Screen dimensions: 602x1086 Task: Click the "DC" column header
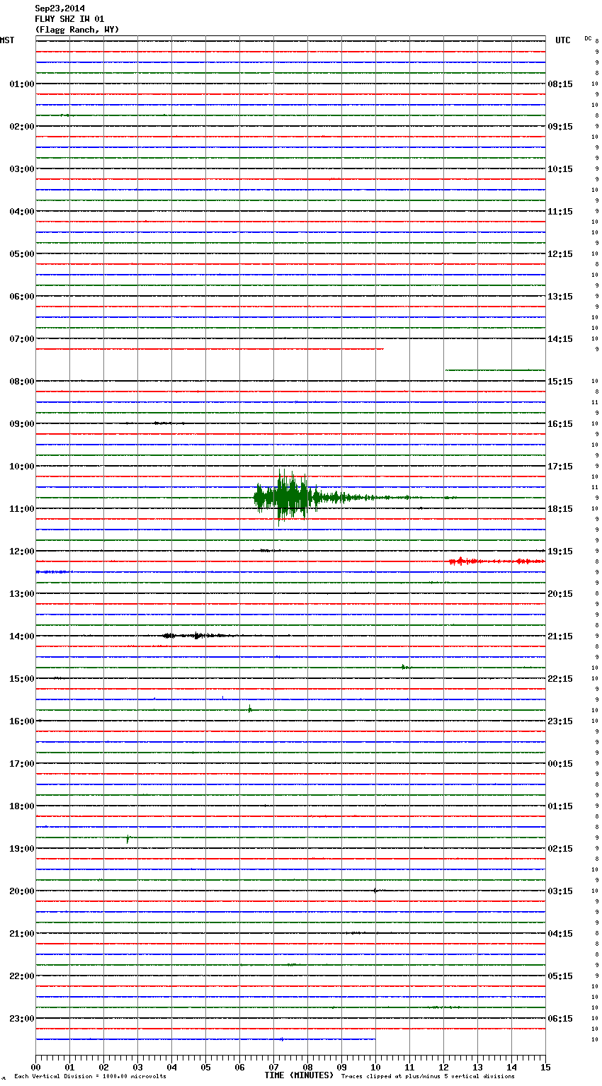pos(588,38)
